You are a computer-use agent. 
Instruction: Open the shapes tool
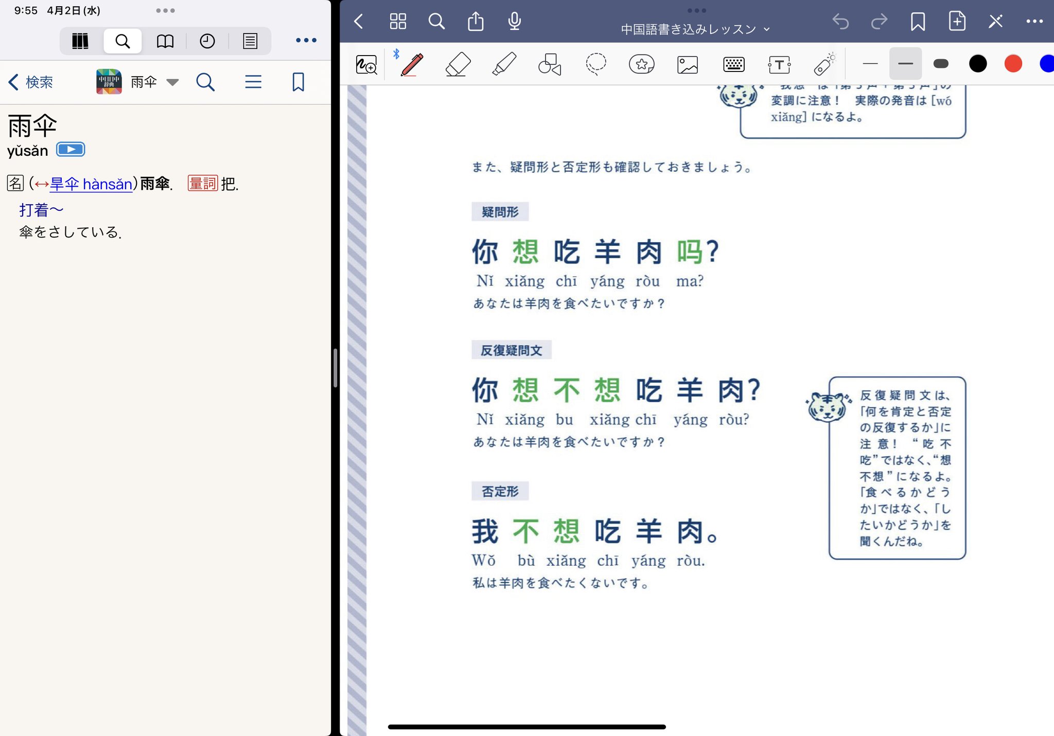tap(549, 65)
